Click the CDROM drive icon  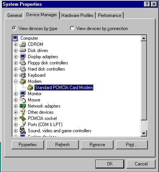[23, 44]
